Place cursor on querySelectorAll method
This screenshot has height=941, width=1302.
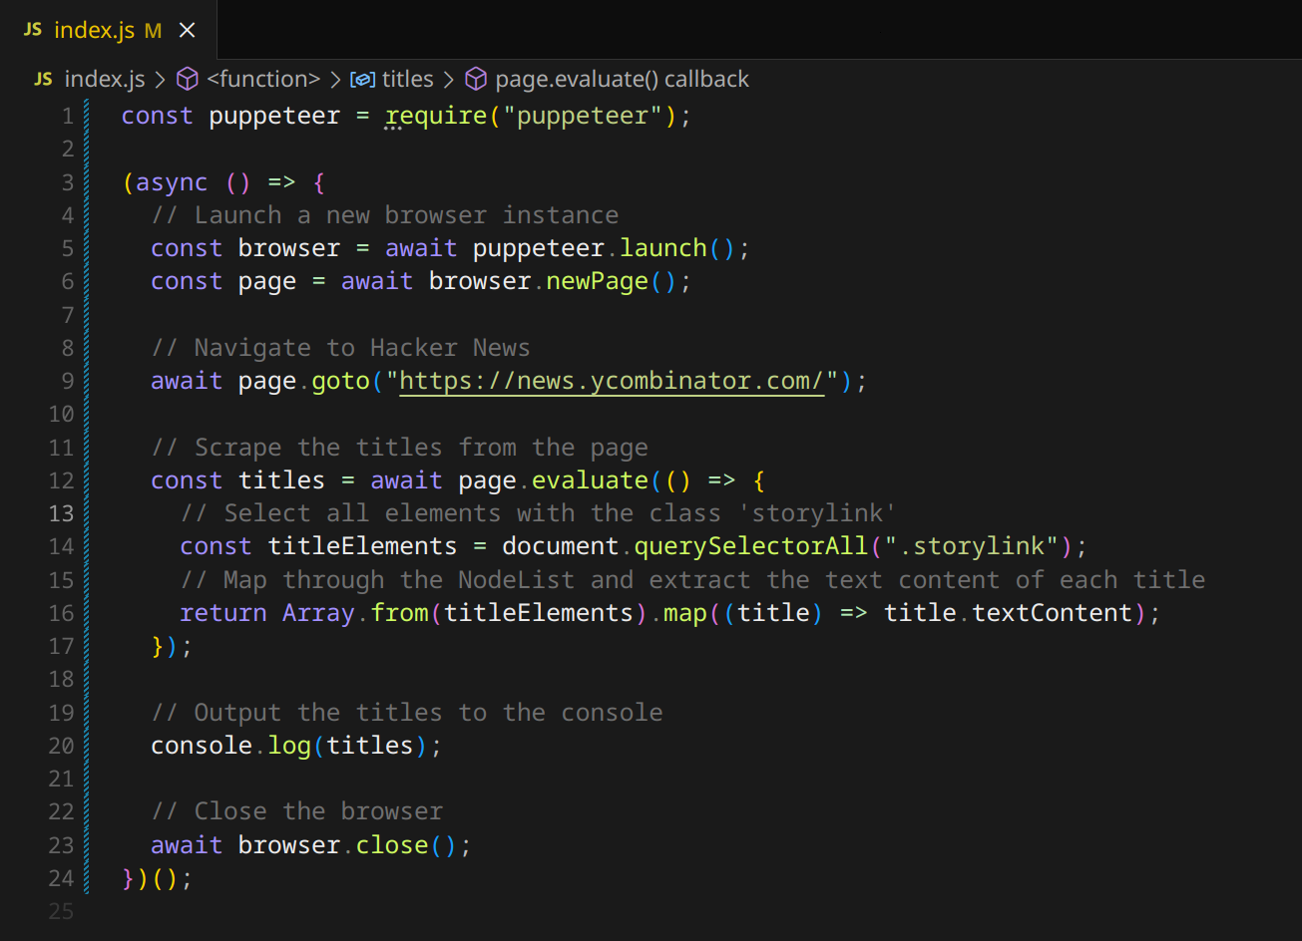[751, 546]
